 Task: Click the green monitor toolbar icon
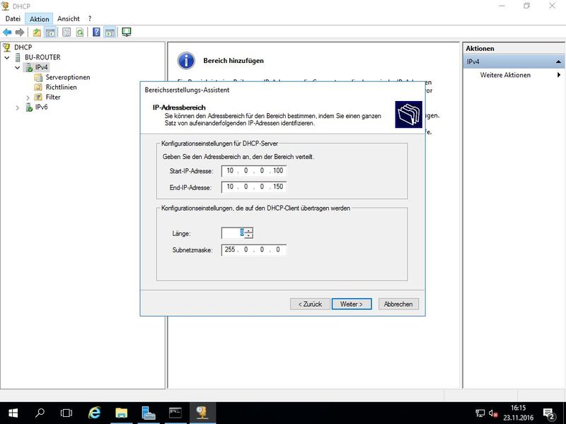[x=127, y=32]
